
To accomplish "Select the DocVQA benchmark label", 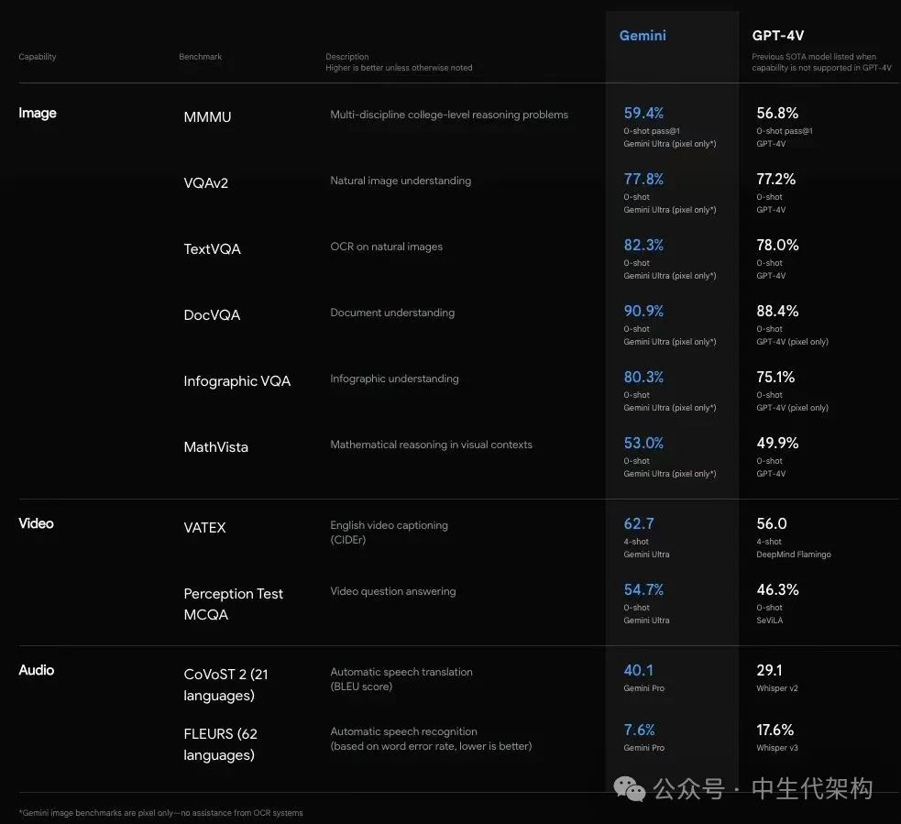I will [212, 315].
